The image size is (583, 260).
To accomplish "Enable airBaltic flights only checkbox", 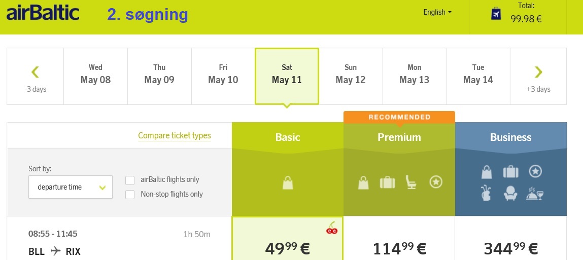I will point(130,180).
